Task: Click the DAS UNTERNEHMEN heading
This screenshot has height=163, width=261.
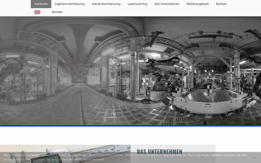Action: point(160,152)
